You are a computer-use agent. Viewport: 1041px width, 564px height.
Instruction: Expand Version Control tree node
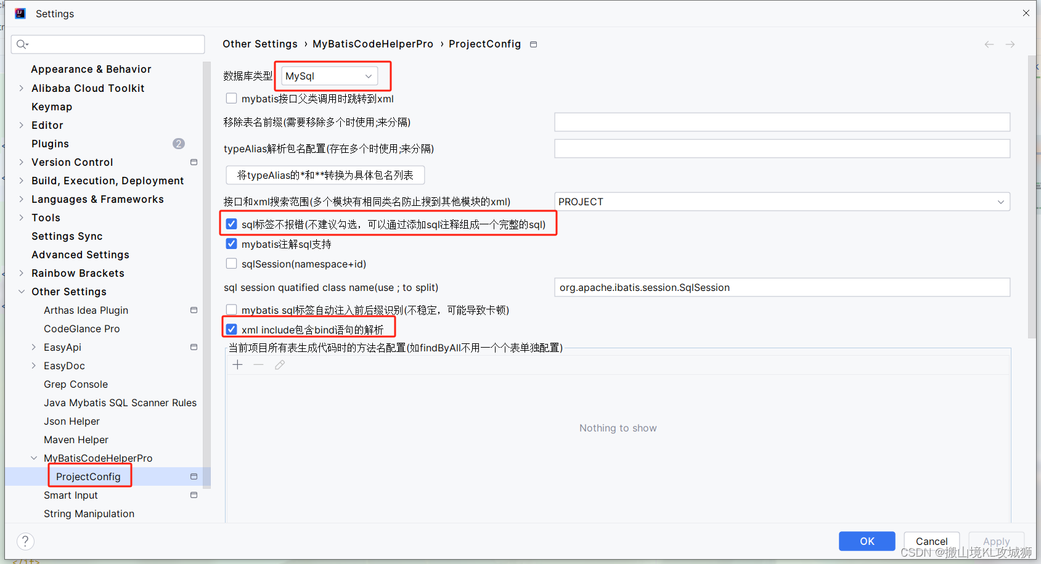coord(22,162)
